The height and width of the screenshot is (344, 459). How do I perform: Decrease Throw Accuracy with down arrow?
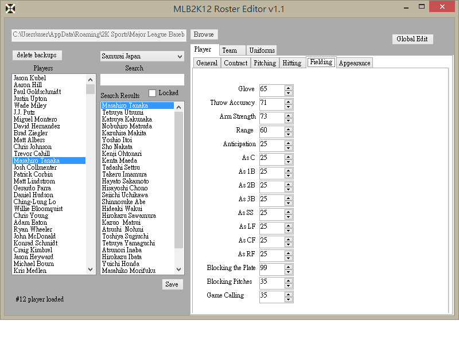[x=289, y=107]
